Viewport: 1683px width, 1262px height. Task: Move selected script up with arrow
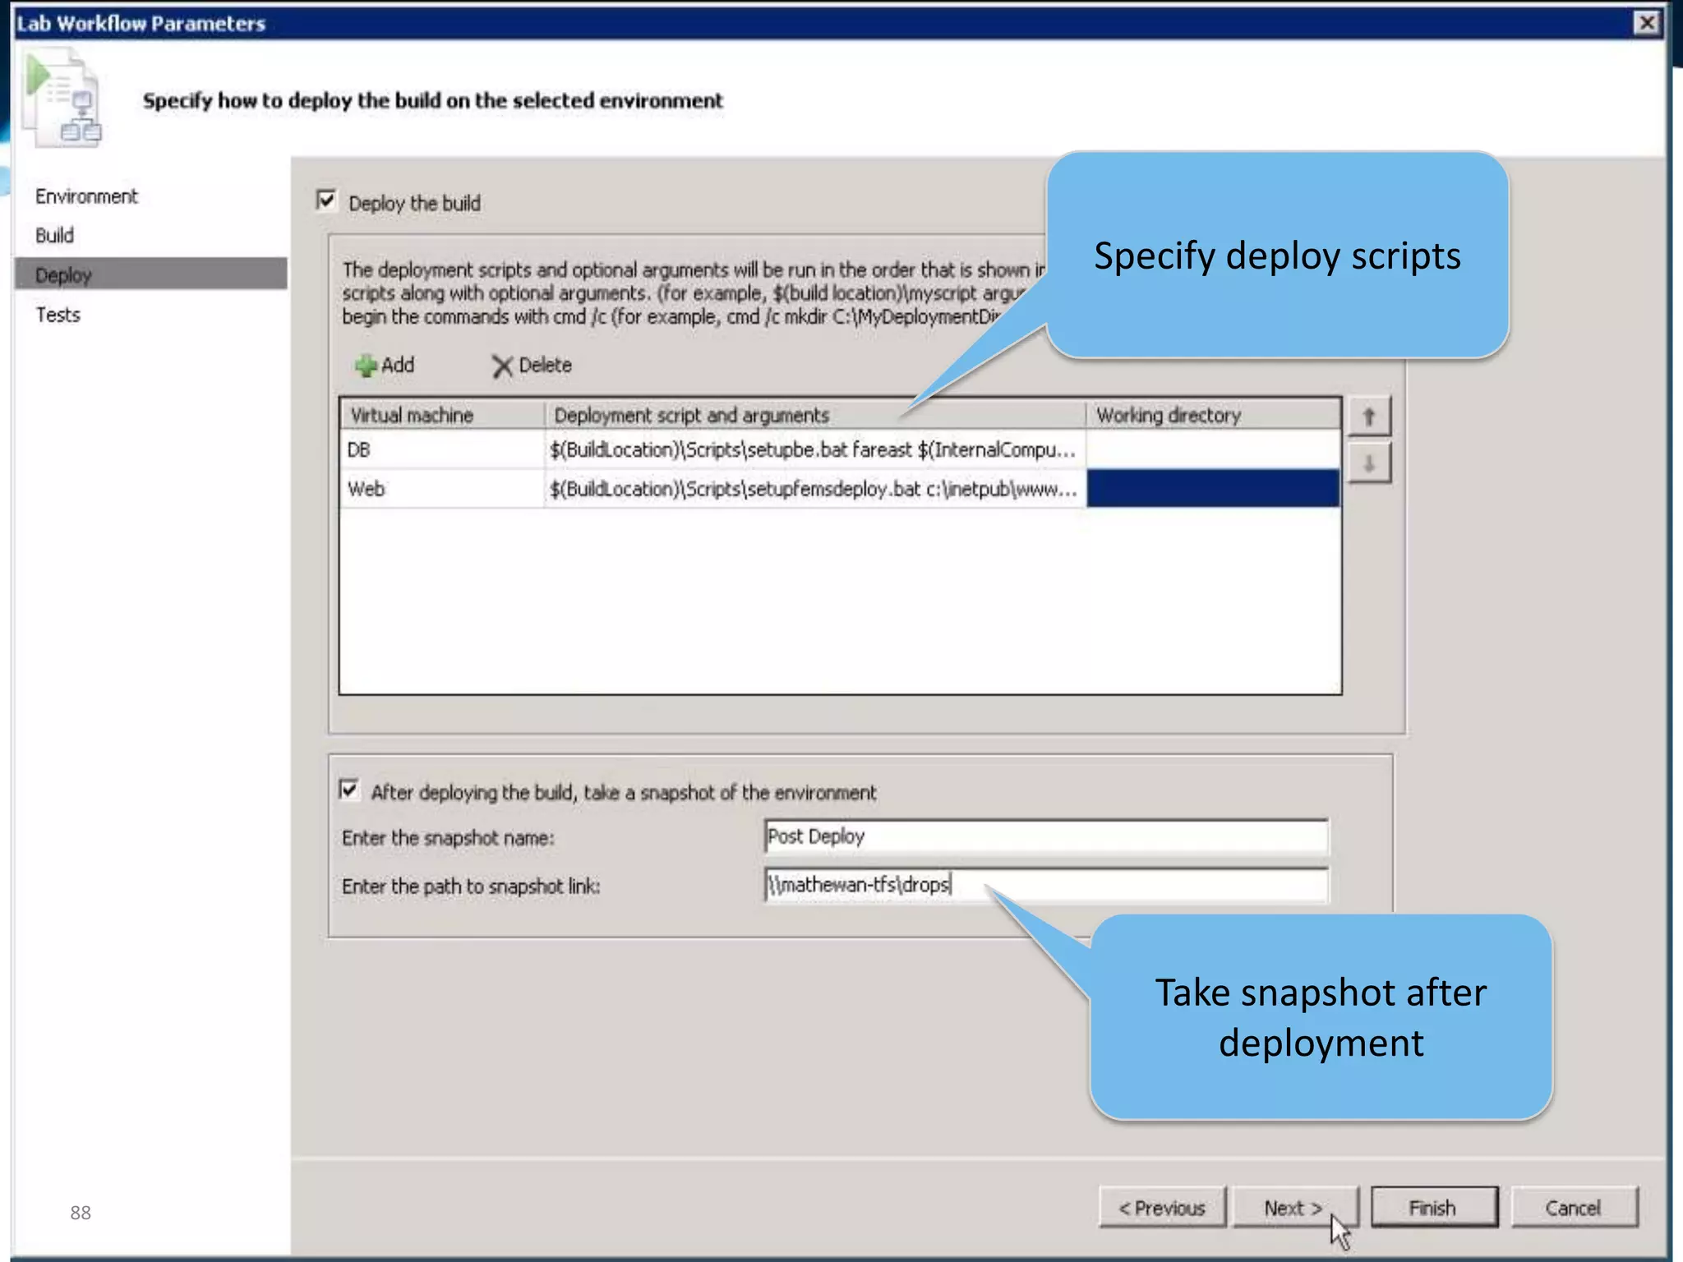(x=1369, y=417)
